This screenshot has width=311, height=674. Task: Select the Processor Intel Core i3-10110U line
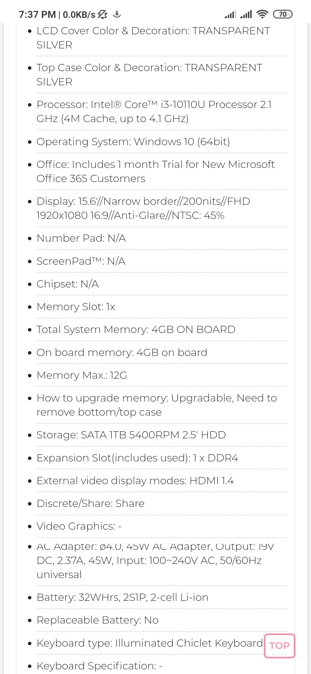tap(154, 111)
